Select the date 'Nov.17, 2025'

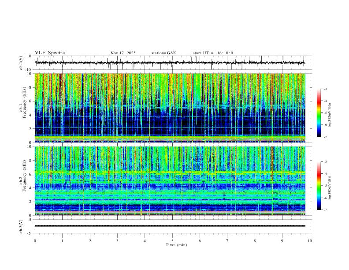pyautogui.click(x=123, y=53)
